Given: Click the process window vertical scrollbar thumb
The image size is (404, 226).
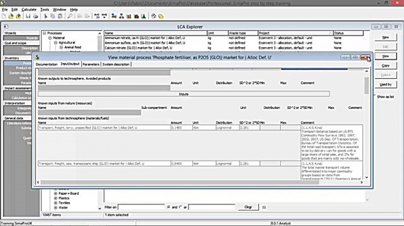Looking at the screenshot, I should pos(366,85).
